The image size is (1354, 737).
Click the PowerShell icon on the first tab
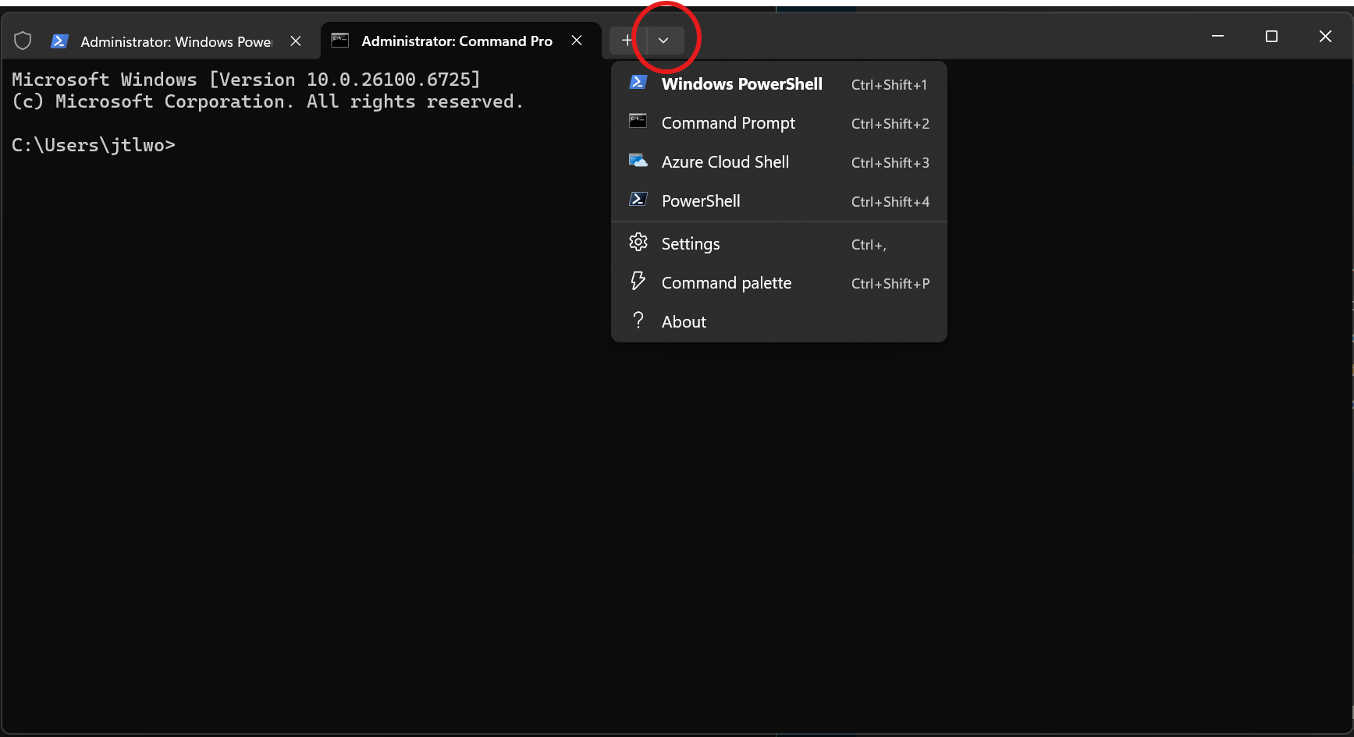click(x=59, y=41)
